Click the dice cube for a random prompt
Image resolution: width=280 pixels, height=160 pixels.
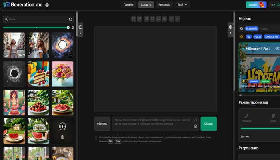[x=196, y=126]
